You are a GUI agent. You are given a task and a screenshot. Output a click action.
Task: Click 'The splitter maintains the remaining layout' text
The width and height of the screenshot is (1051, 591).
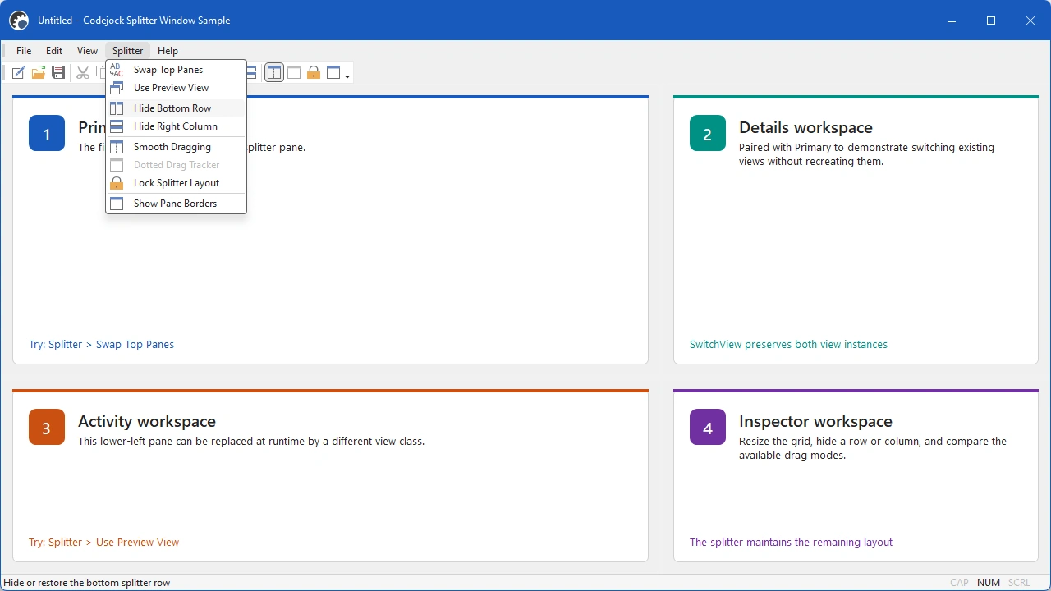791,543
